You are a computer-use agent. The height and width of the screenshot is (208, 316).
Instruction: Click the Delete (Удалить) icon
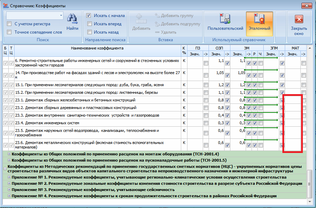pos(157,32)
